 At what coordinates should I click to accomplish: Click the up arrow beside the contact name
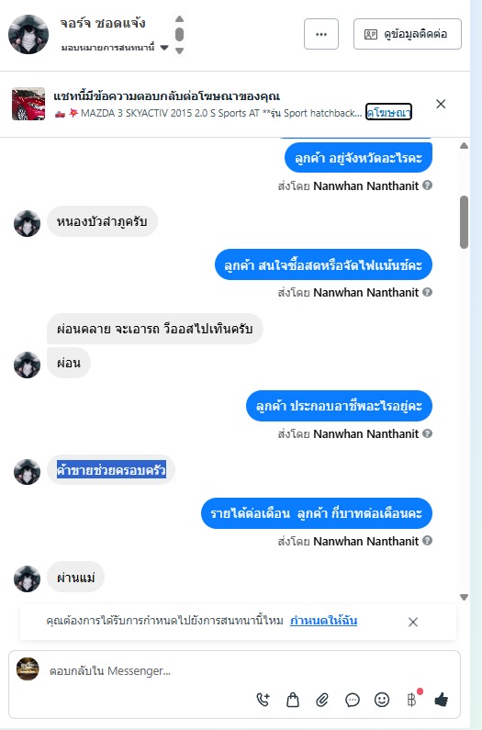[179, 19]
